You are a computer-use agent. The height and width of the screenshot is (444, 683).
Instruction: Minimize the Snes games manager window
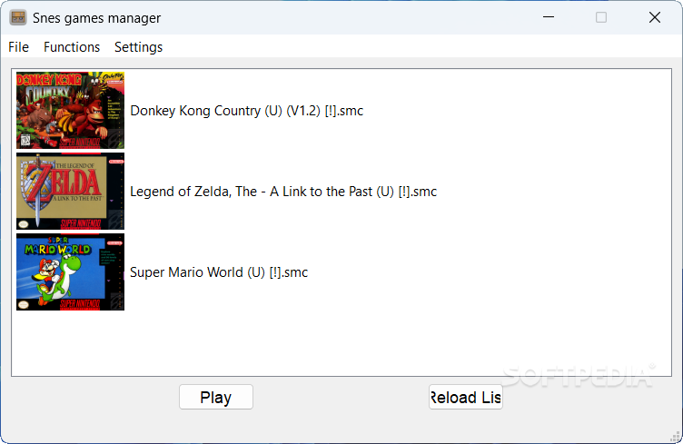[549, 17]
